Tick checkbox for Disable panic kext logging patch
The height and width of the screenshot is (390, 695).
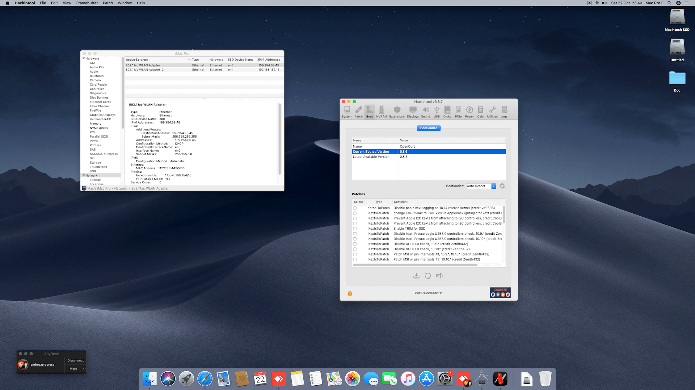coord(355,208)
